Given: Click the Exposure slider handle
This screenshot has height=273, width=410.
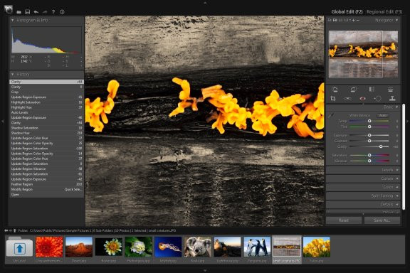Looking at the screenshot, I should 369,135.
